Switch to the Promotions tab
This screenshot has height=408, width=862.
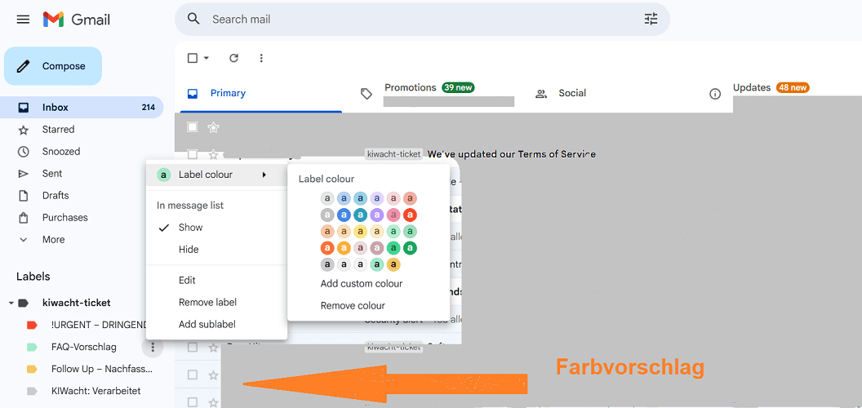[410, 88]
